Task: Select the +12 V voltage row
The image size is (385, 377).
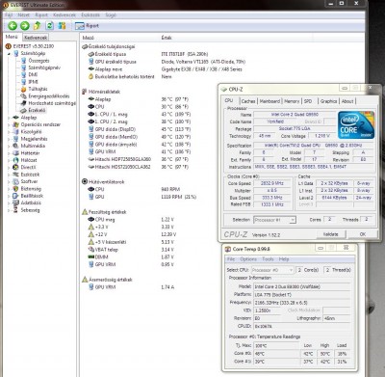Action: 132,234
